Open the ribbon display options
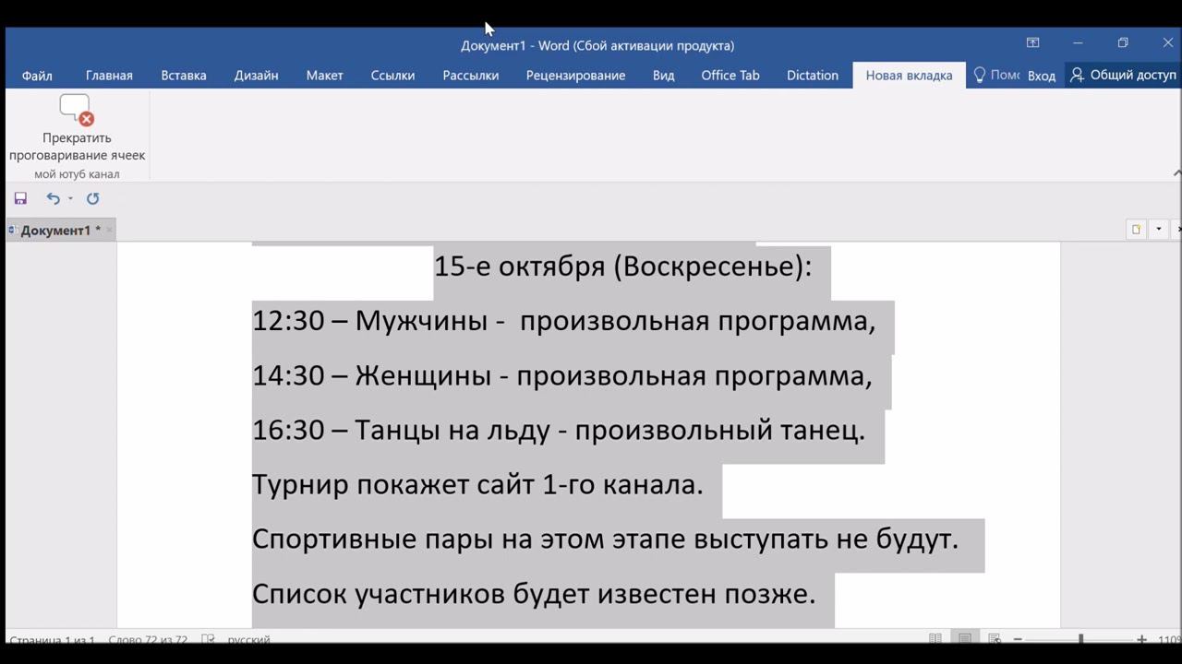This screenshot has height=664, width=1182. pos(1033,43)
